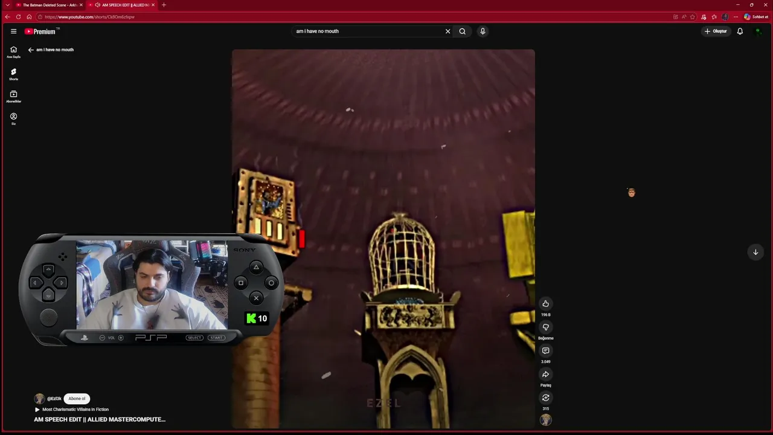The image size is (773, 435).
Task: Open the split-screen apps icon in address bar
Action: point(675,17)
